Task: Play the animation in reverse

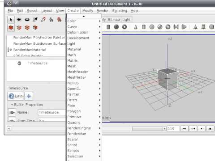Action: (202, 128)
